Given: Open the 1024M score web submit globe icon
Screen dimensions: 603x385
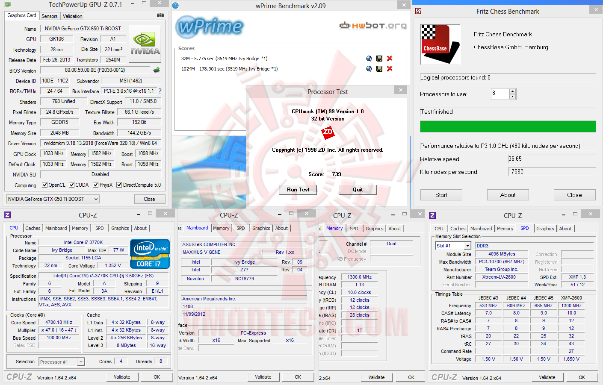Looking at the screenshot, I should pyautogui.click(x=369, y=69).
